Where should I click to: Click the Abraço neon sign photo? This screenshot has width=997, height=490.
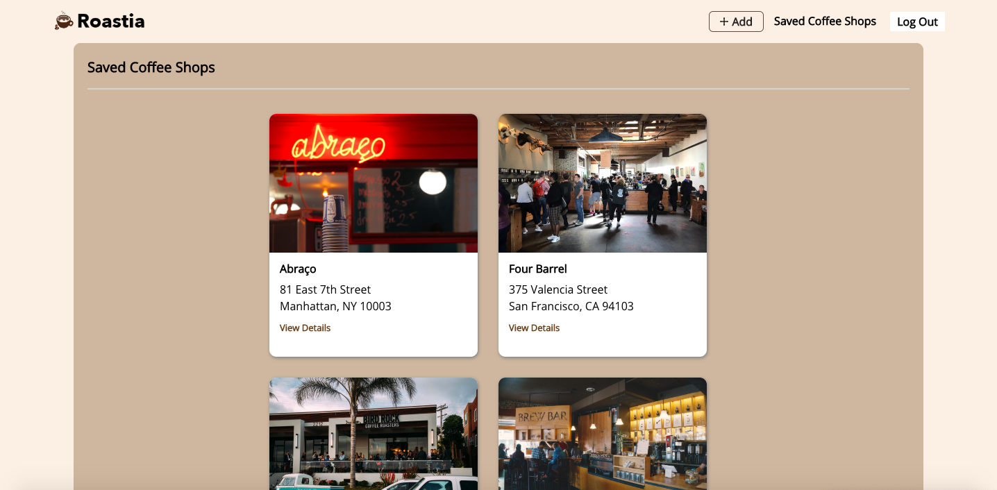[373, 183]
